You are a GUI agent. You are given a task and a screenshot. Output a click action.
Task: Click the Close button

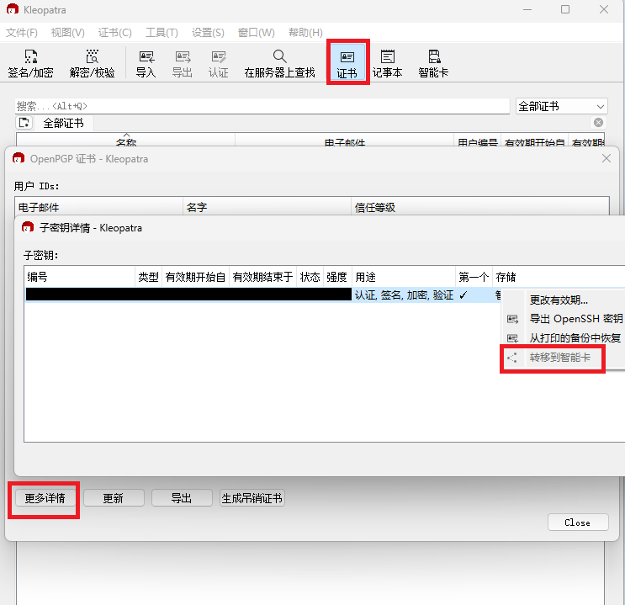click(578, 523)
